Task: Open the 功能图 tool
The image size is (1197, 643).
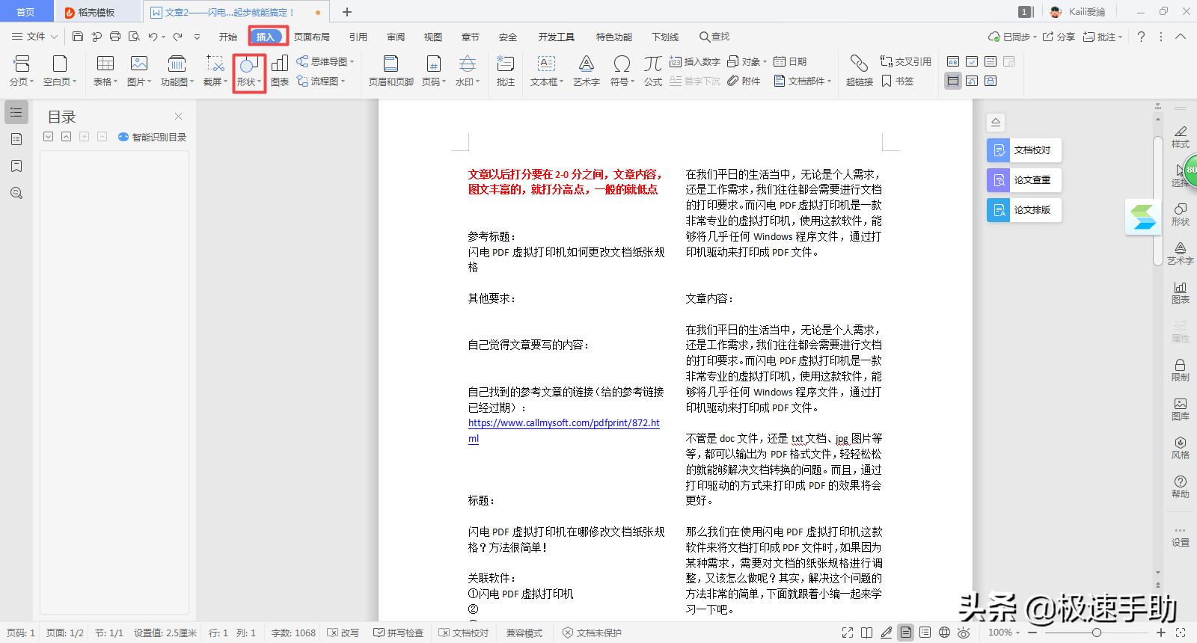Action: (x=177, y=71)
